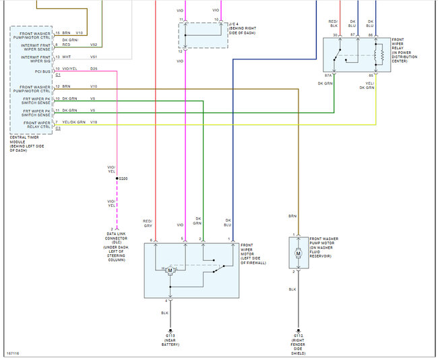Image resolution: width=438 pixels, height=358 pixels.
Task: Select the INTERMIT FRNT WIPER SIG pin label
Action: click(36, 59)
